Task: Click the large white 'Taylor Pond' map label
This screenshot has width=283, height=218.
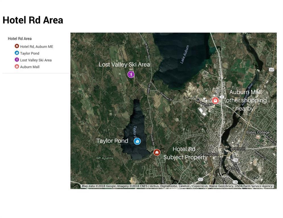Action: click(112, 141)
